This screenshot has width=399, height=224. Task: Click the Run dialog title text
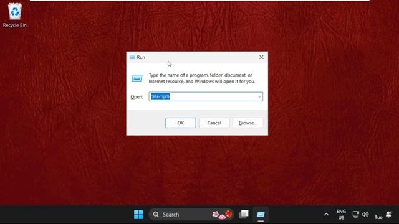click(x=141, y=57)
